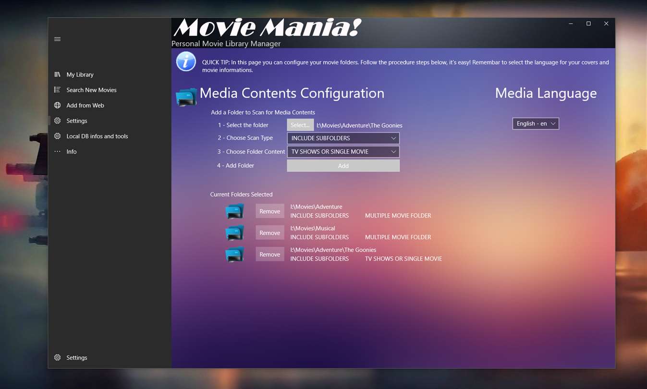The height and width of the screenshot is (389, 647).
Task: Click the Add from Web globe icon
Action: (x=58, y=105)
